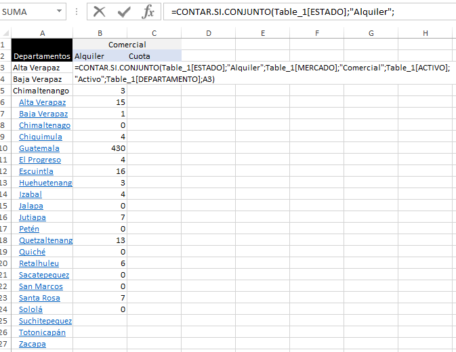Open the Guatemala hyperlink
456x352 pixels.
(39, 148)
